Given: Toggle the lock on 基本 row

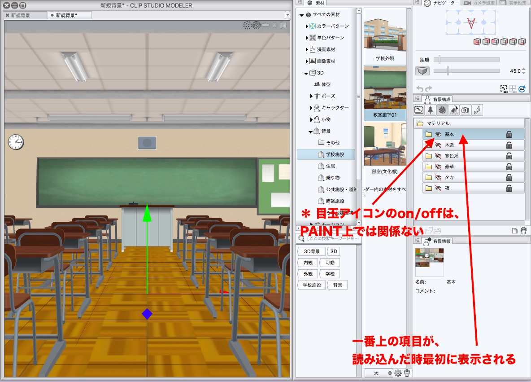Looking at the screenshot, I should click(x=509, y=134).
